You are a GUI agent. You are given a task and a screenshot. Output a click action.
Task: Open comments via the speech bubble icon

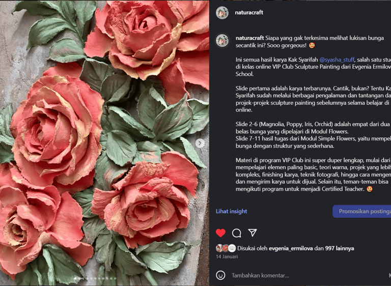(x=236, y=233)
